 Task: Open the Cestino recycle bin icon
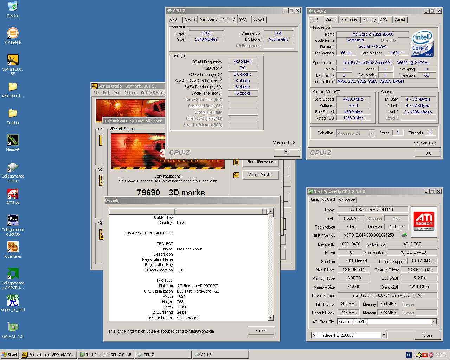13,9
